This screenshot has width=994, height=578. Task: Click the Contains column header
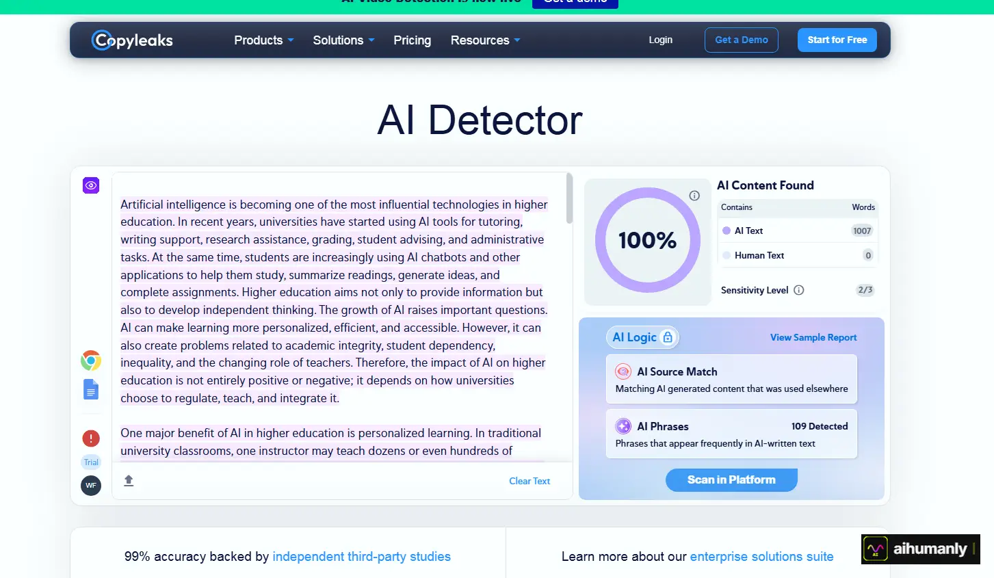click(737, 207)
